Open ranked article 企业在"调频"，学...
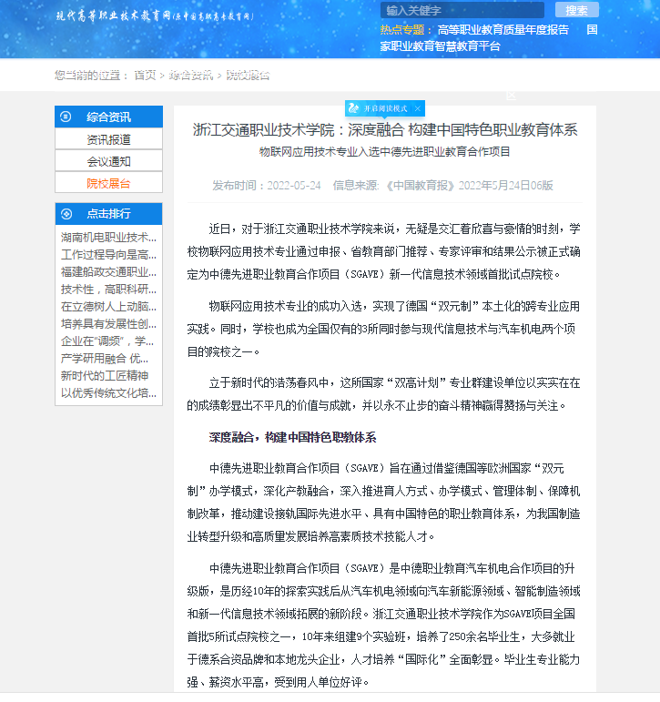This screenshot has width=660, height=702. pos(108,341)
